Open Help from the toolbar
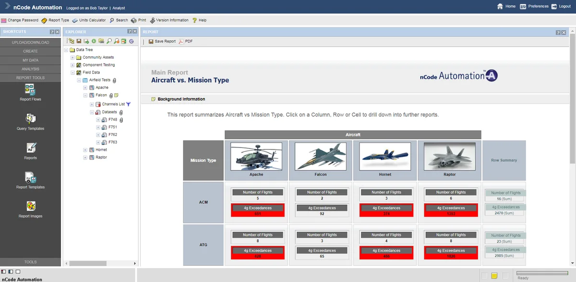 point(199,20)
